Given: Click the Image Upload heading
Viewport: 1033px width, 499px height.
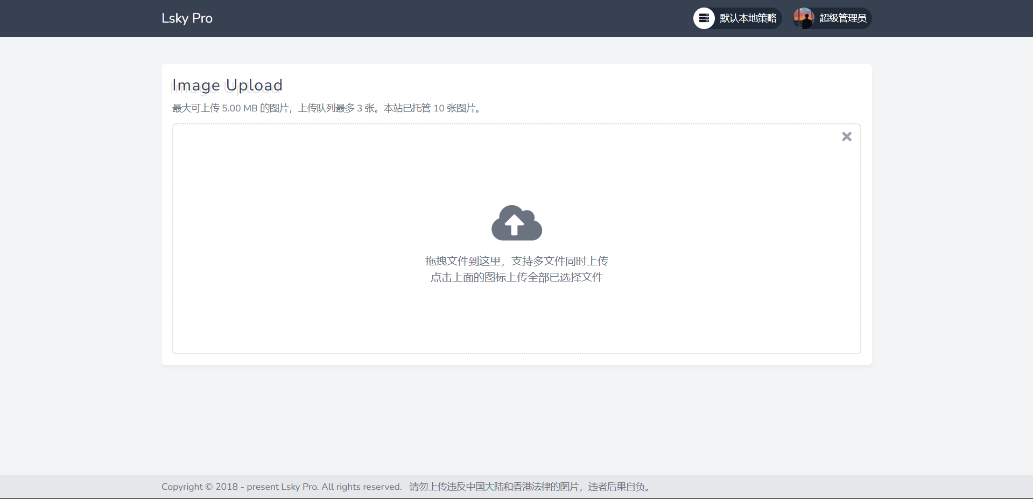Looking at the screenshot, I should (x=227, y=85).
